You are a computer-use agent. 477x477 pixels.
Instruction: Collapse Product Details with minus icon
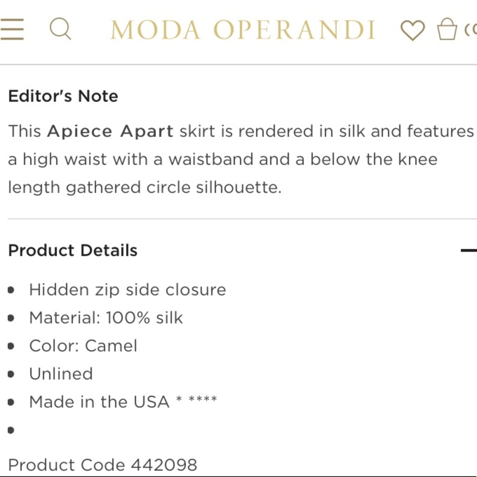coord(468,250)
